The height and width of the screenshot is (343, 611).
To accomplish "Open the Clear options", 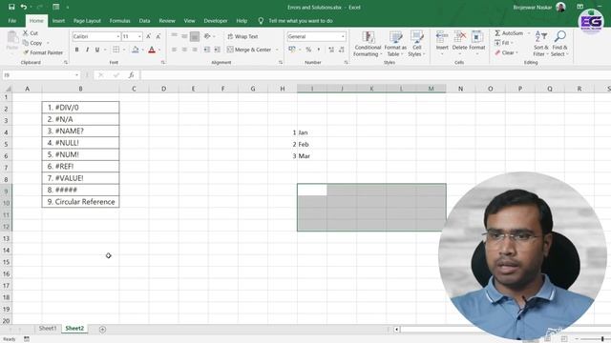I will coord(506,52).
